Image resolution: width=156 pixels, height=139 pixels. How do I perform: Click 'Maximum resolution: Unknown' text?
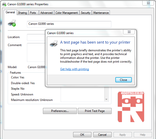pyautogui.click(x=32, y=100)
